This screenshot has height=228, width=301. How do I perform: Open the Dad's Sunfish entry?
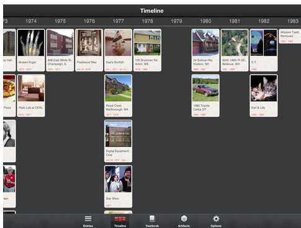coord(118,50)
